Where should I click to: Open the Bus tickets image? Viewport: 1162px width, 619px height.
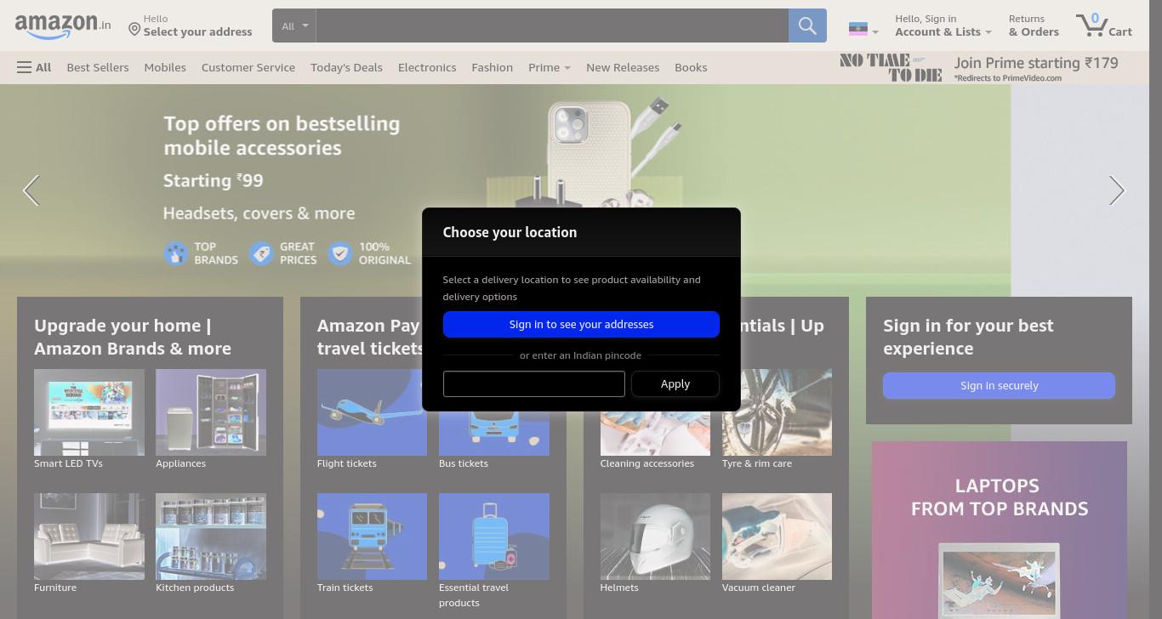click(494, 433)
